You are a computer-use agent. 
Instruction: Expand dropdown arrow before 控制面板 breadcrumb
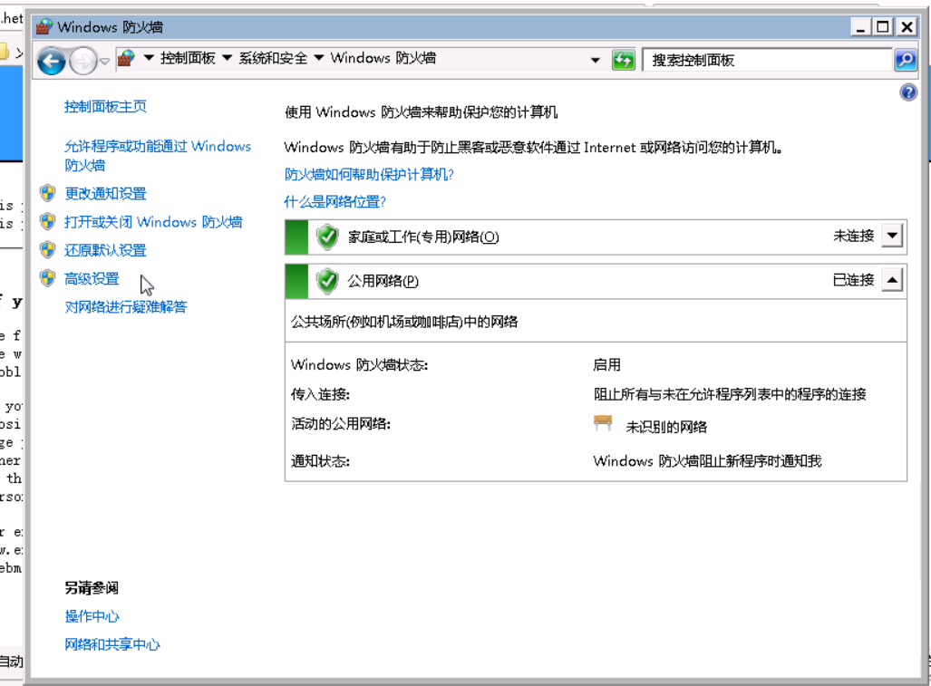point(149,58)
